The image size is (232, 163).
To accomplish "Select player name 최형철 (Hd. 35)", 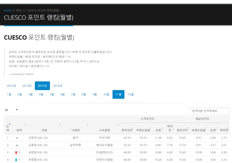I will click(38, 160).
